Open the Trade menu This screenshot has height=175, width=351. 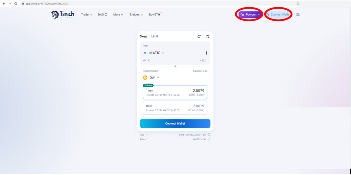[86, 14]
